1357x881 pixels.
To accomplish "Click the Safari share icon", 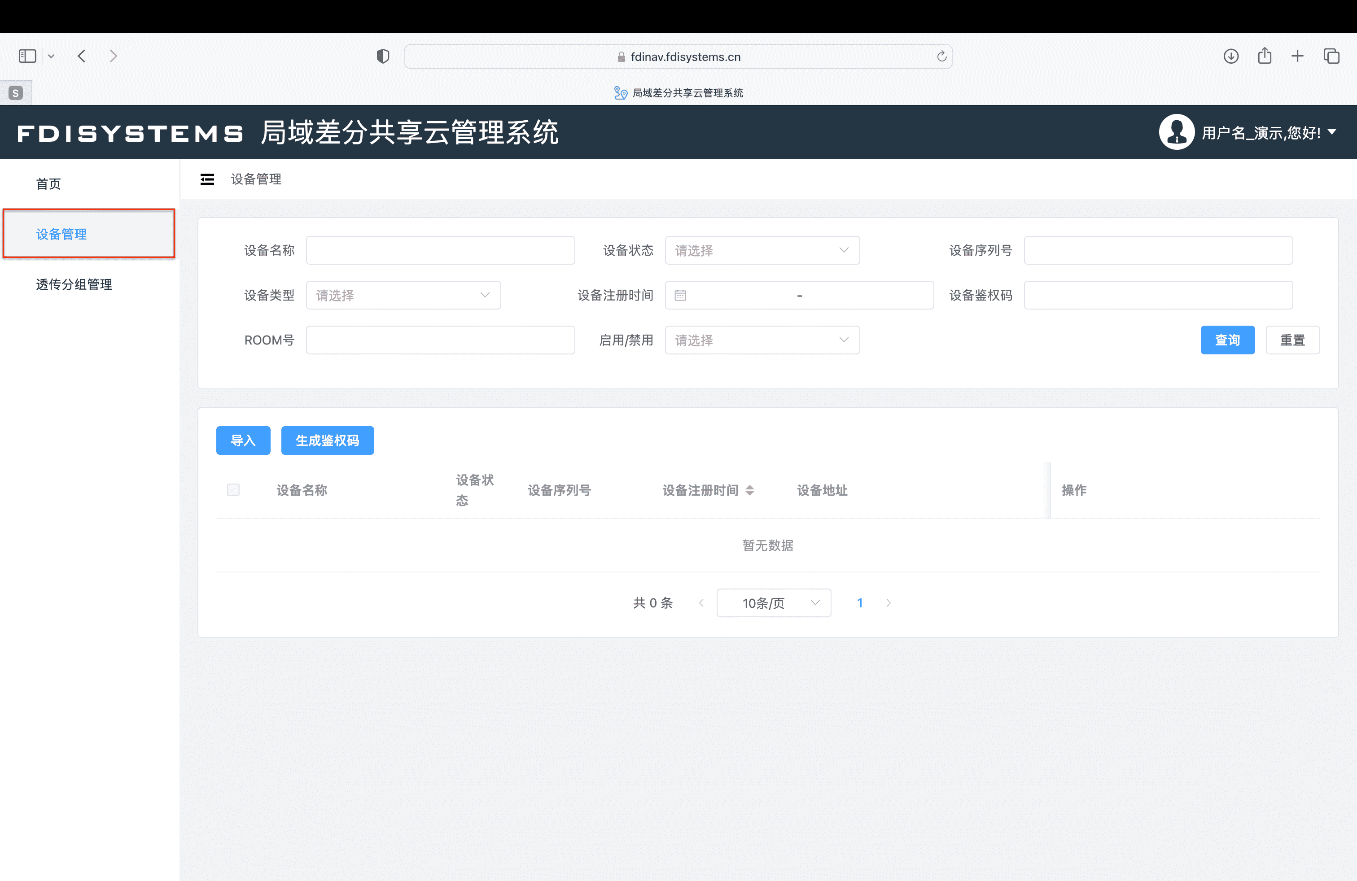I will tap(1264, 56).
